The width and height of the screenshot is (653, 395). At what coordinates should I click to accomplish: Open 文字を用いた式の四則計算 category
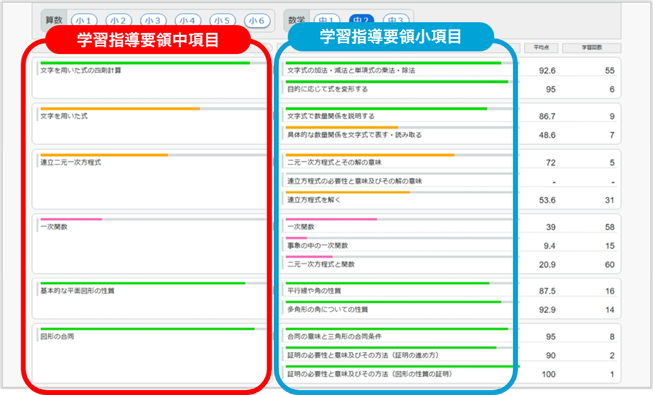tap(80, 70)
